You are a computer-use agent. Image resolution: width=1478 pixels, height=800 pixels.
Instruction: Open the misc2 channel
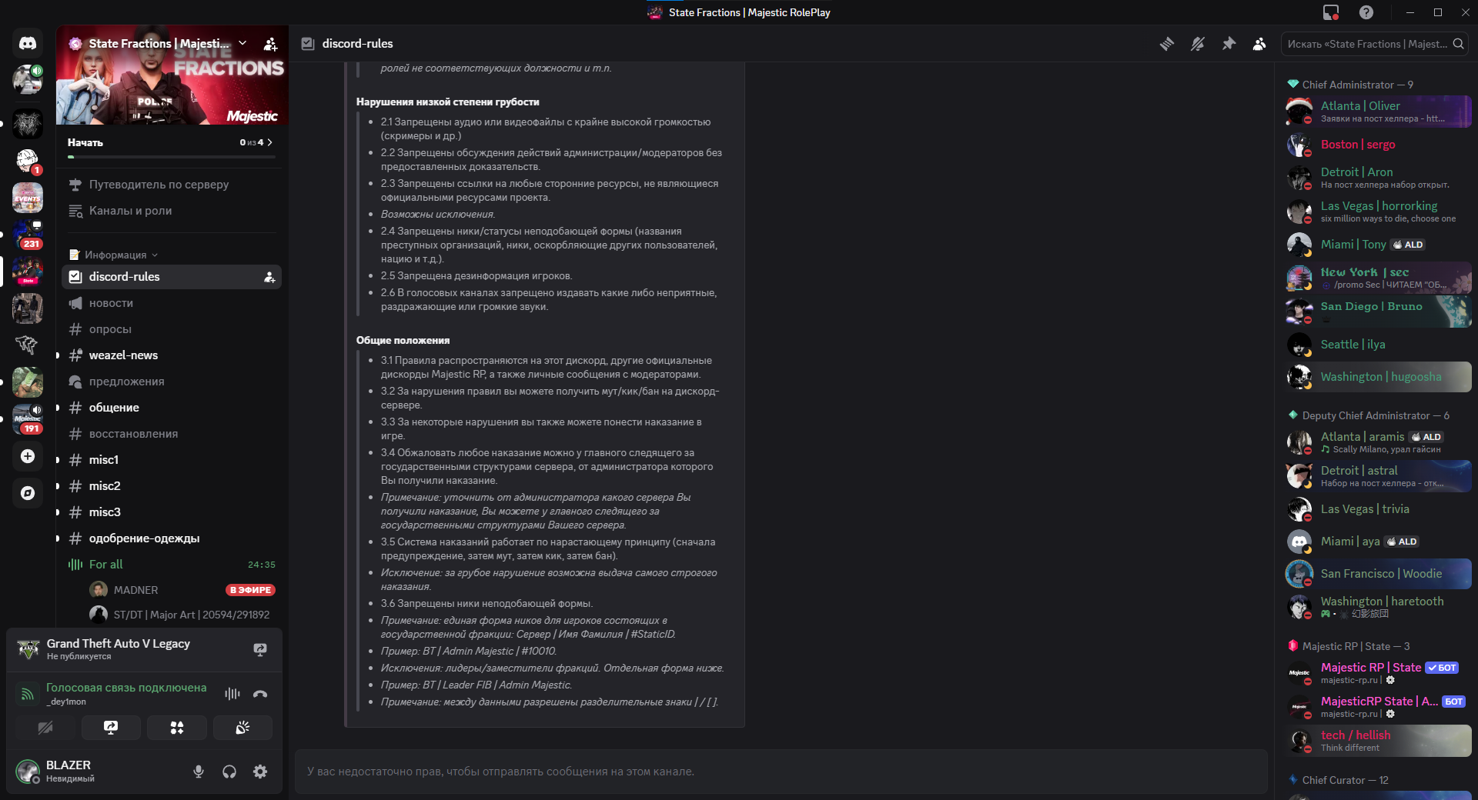[x=172, y=486]
